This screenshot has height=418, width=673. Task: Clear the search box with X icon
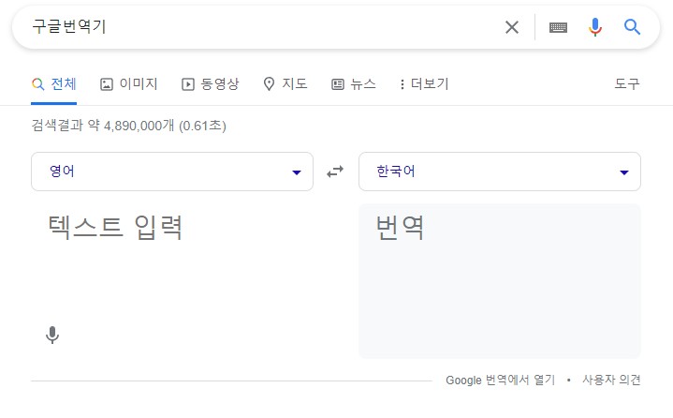pos(512,27)
